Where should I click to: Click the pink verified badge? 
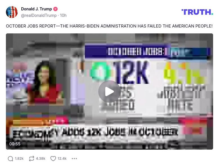(x=55, y=9)
